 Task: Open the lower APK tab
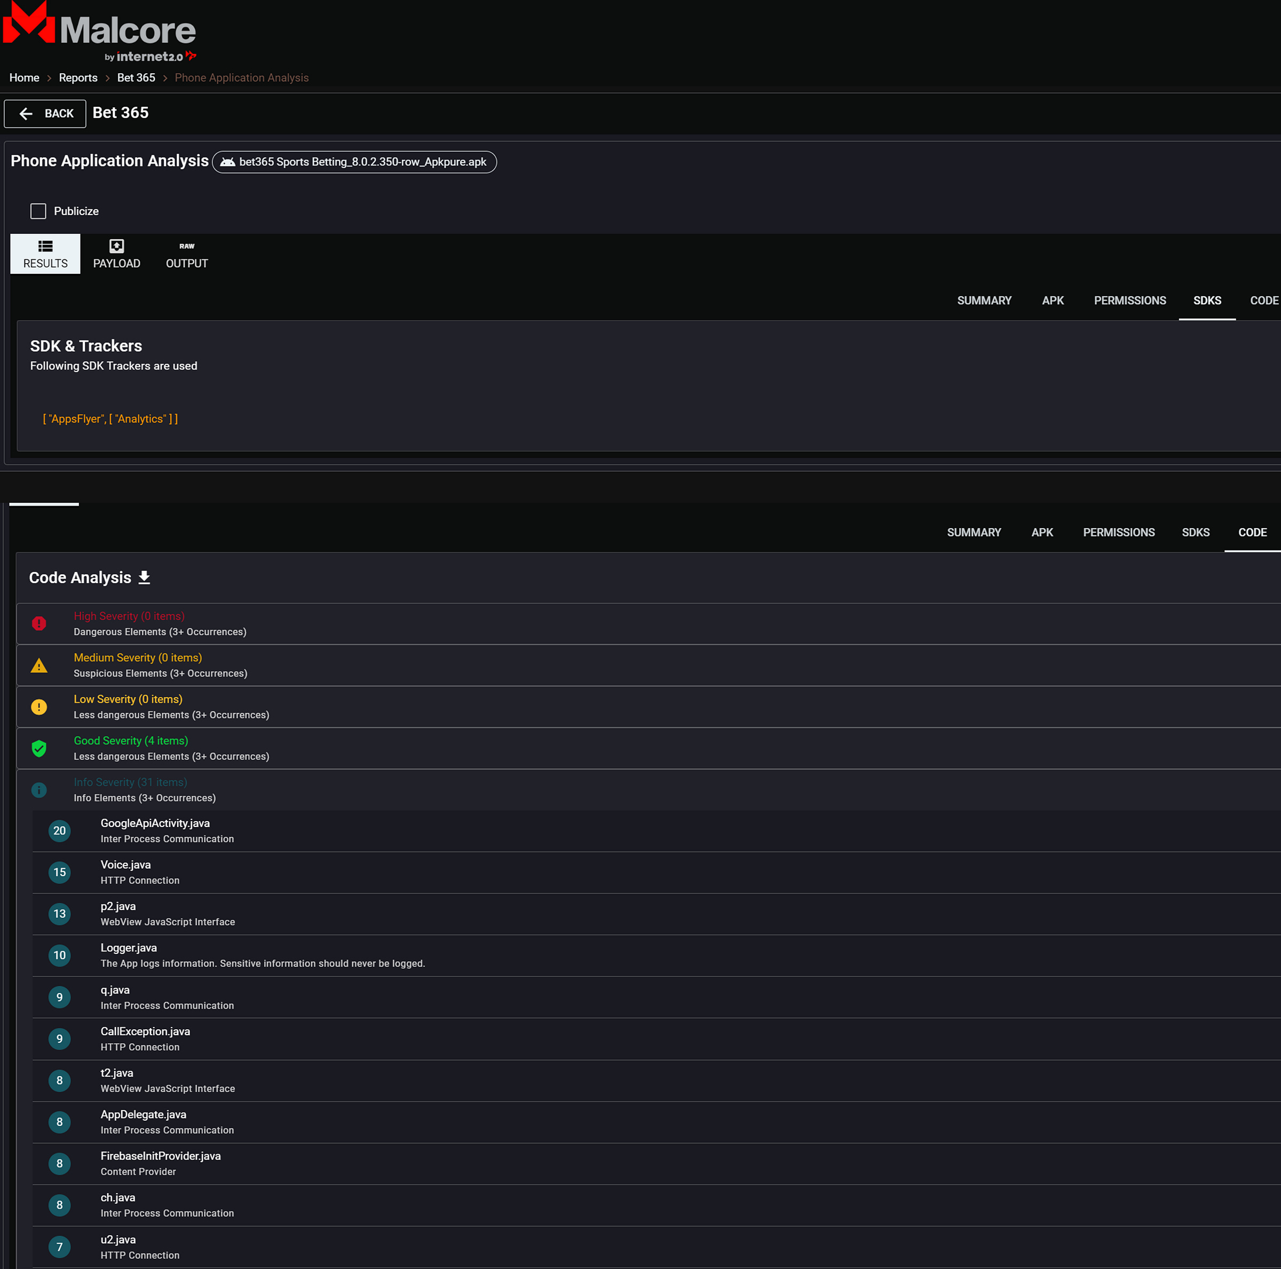coord(1042,533)
